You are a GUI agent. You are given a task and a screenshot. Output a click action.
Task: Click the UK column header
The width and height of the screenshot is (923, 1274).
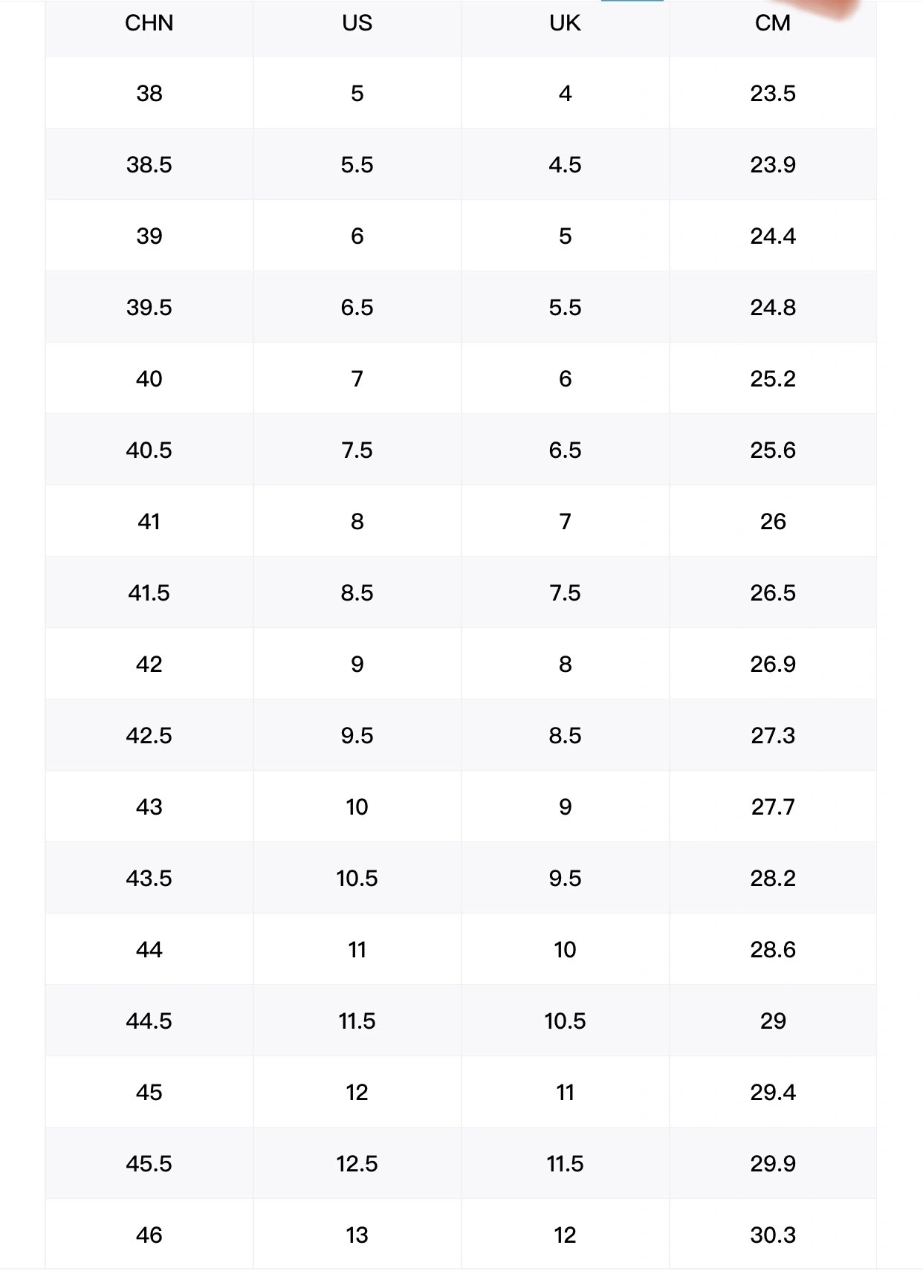(565, 23)
